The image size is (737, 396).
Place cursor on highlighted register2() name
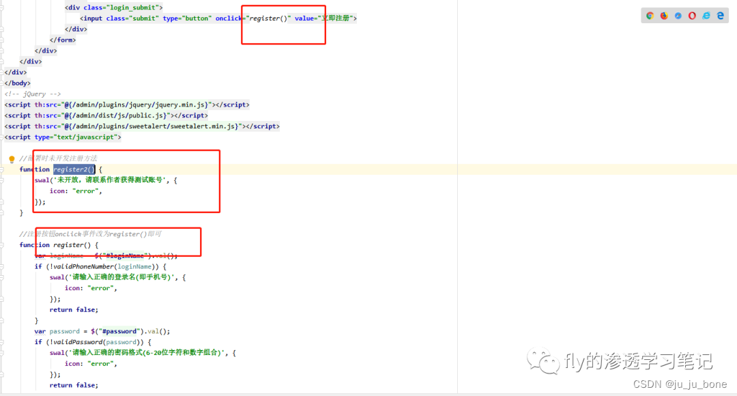tap(74, 169)
